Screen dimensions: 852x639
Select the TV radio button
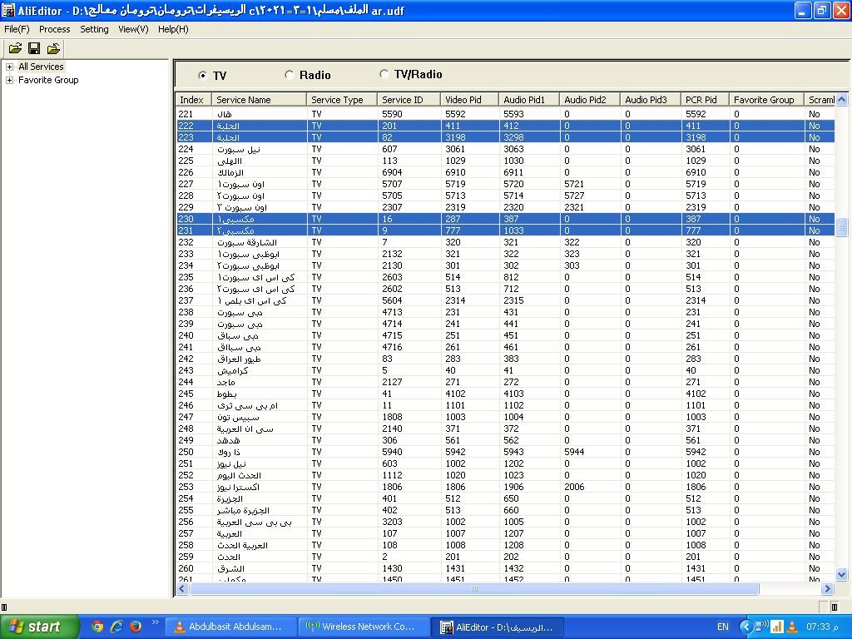tap(203, 75)
